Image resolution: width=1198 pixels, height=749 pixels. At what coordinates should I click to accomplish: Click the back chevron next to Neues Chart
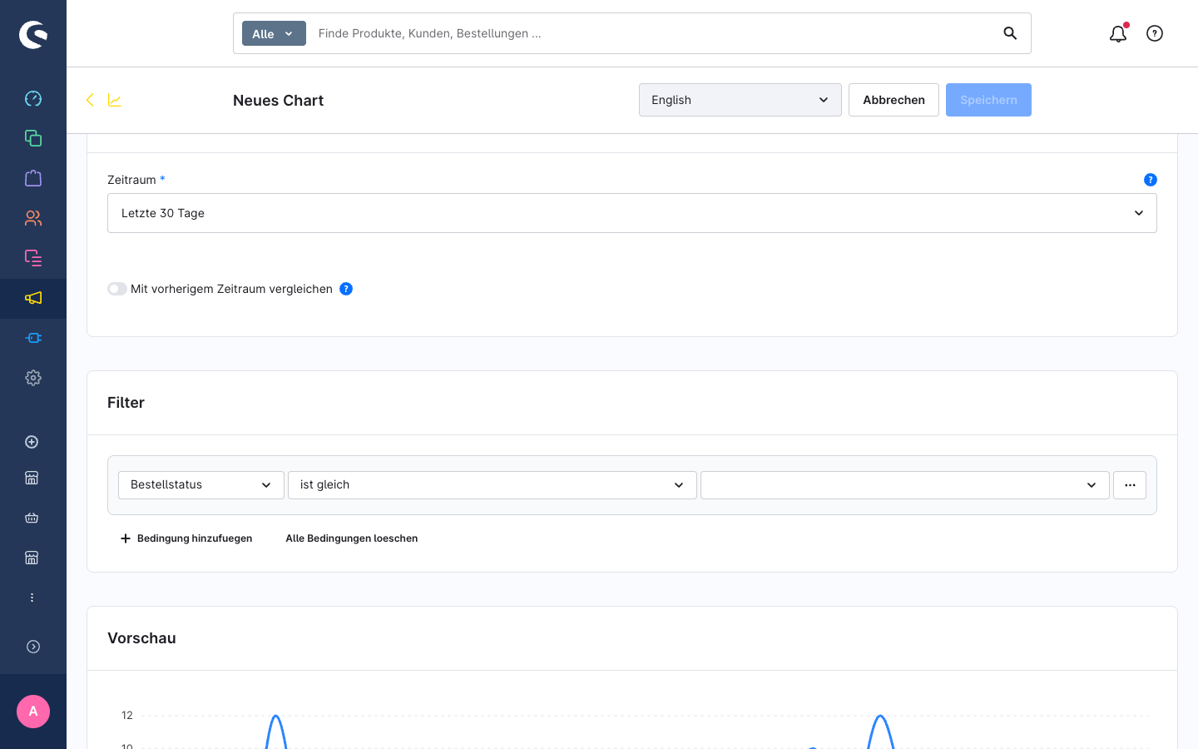point(90,100)
